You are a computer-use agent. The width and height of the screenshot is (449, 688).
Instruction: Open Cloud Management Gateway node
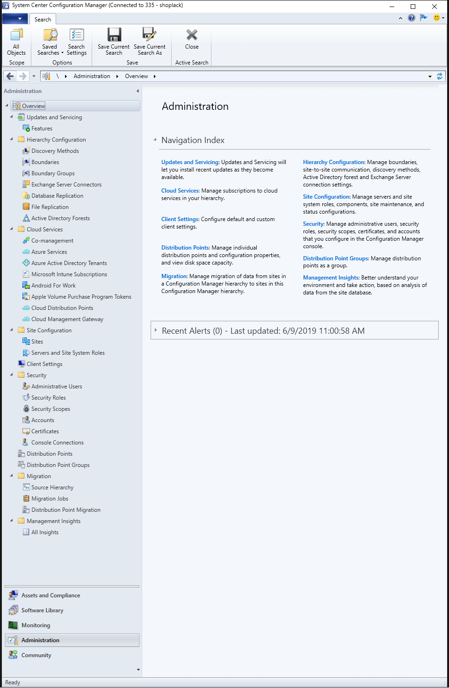(x=67, y=319)
